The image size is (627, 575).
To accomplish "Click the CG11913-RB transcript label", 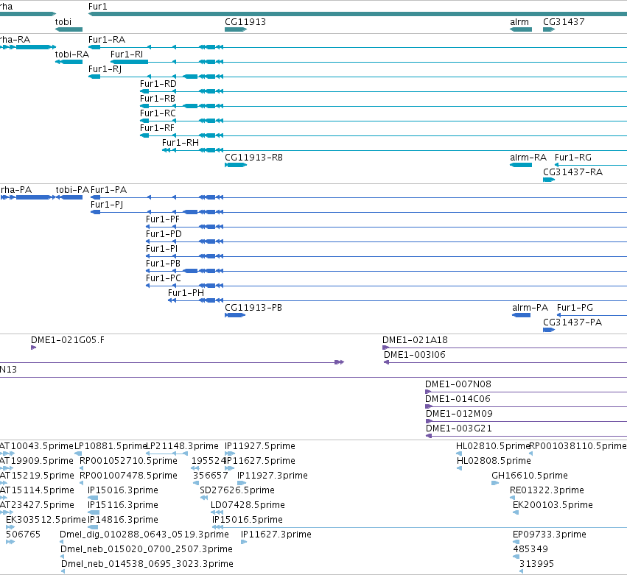I will click(253, 158).
